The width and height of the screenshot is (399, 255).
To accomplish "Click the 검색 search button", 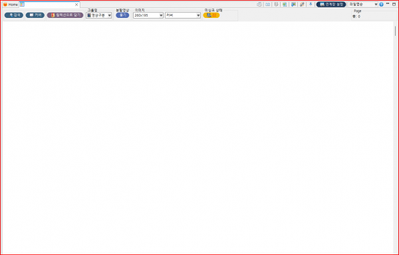I will [14, 15].
